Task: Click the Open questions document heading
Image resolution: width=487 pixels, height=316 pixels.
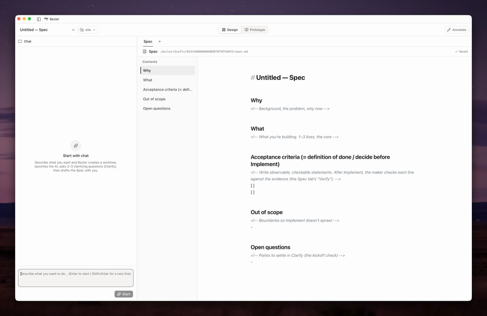Action: point(270,247)
